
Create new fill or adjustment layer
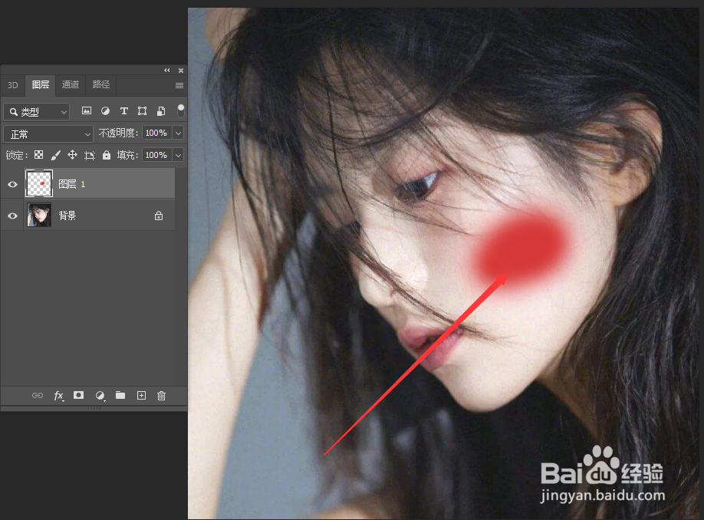[x=100, y=396]
